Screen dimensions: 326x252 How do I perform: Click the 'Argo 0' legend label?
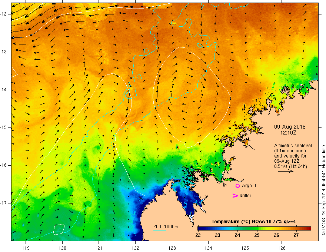249,186
